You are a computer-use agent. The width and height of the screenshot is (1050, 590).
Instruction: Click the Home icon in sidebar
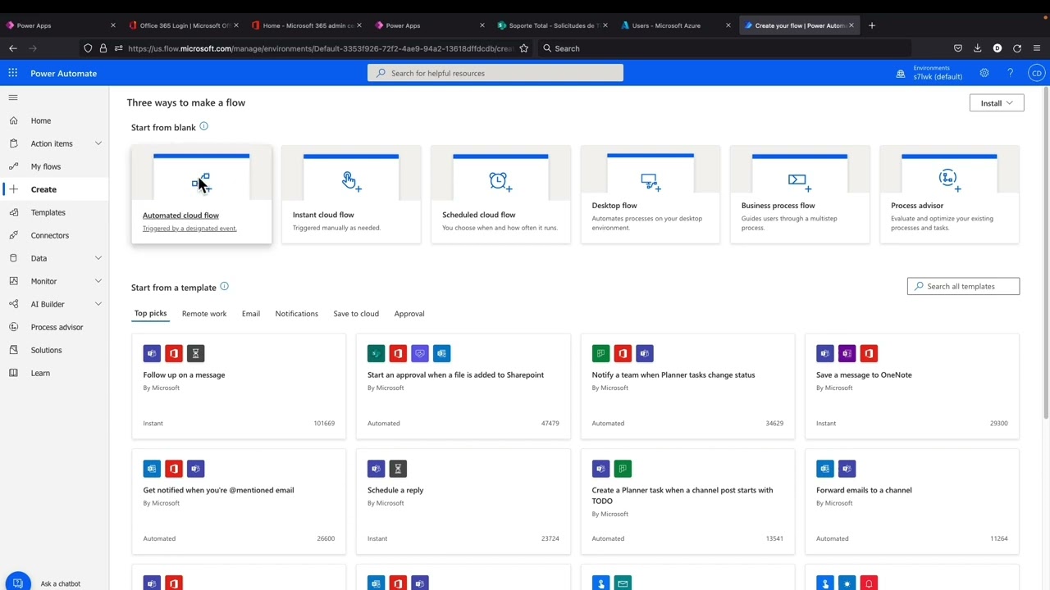(13, 120)
